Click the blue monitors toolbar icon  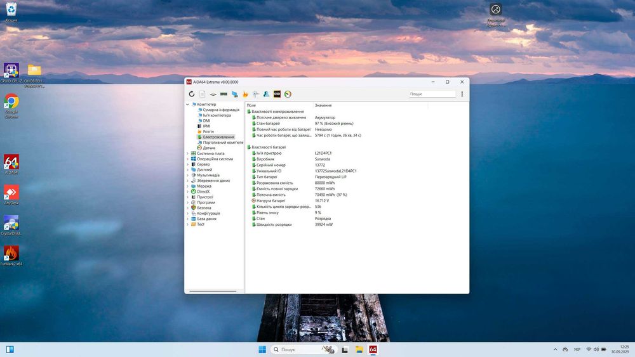(234, 94)
